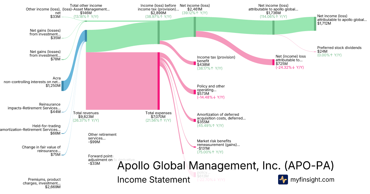Click the large pink expenses flow area
The width and height of the screenshot is (370, 194).
[x=121, y=81]
